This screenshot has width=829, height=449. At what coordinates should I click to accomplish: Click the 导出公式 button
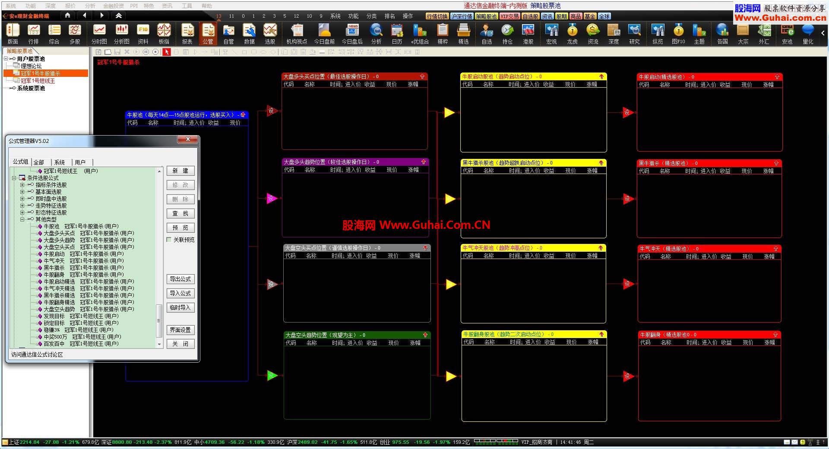[180, 279]
